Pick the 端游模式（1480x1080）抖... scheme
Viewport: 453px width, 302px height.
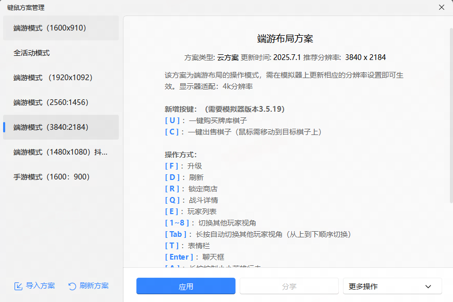61,152
